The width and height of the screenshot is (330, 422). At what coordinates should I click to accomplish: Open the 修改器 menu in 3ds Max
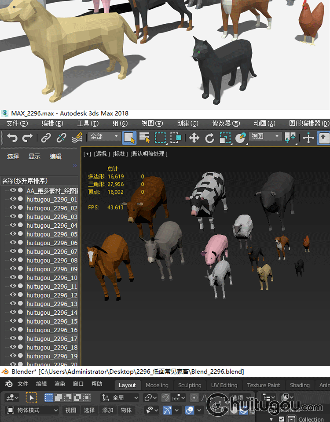[x=226, y=124]
